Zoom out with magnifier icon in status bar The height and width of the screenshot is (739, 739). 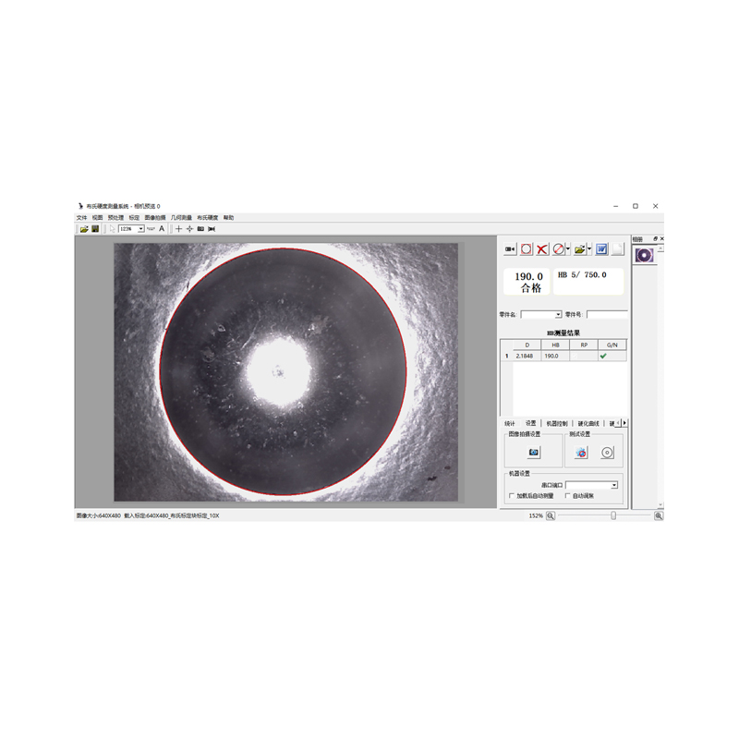click(x=551, y=516)
